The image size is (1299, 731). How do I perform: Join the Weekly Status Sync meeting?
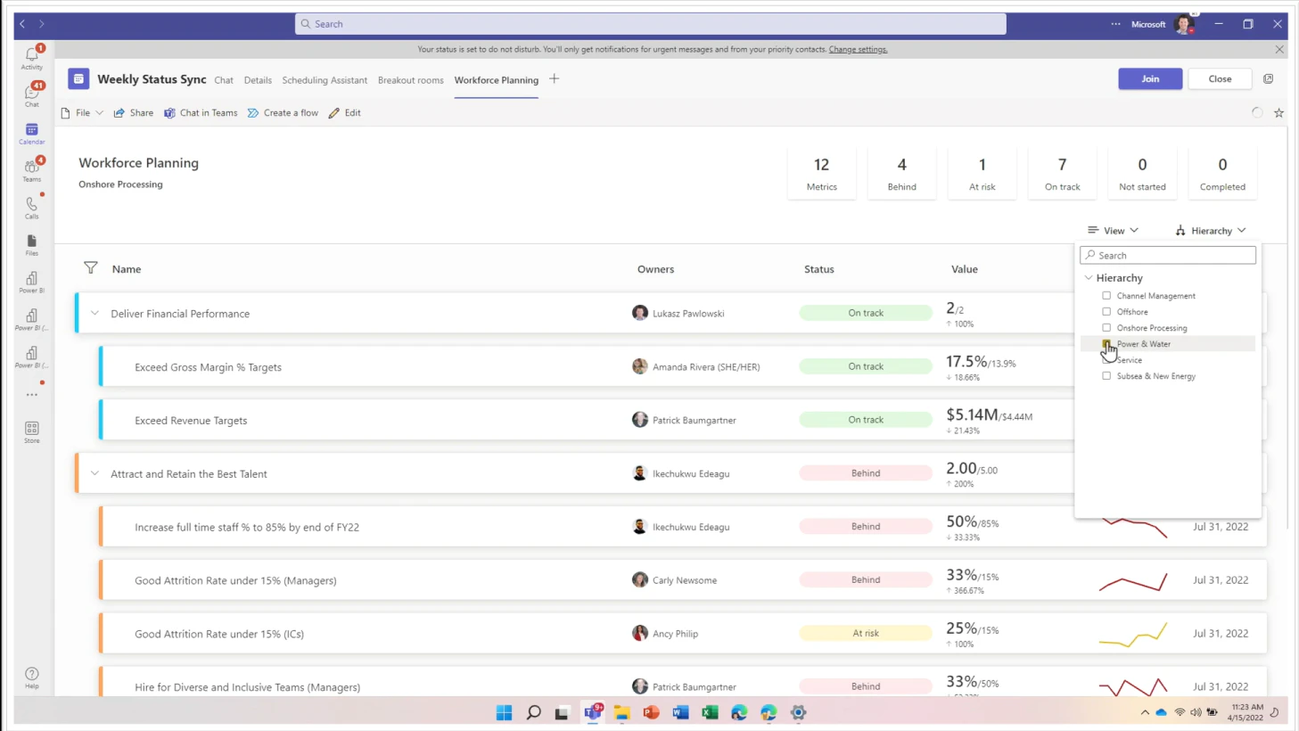click(1150, 78)
